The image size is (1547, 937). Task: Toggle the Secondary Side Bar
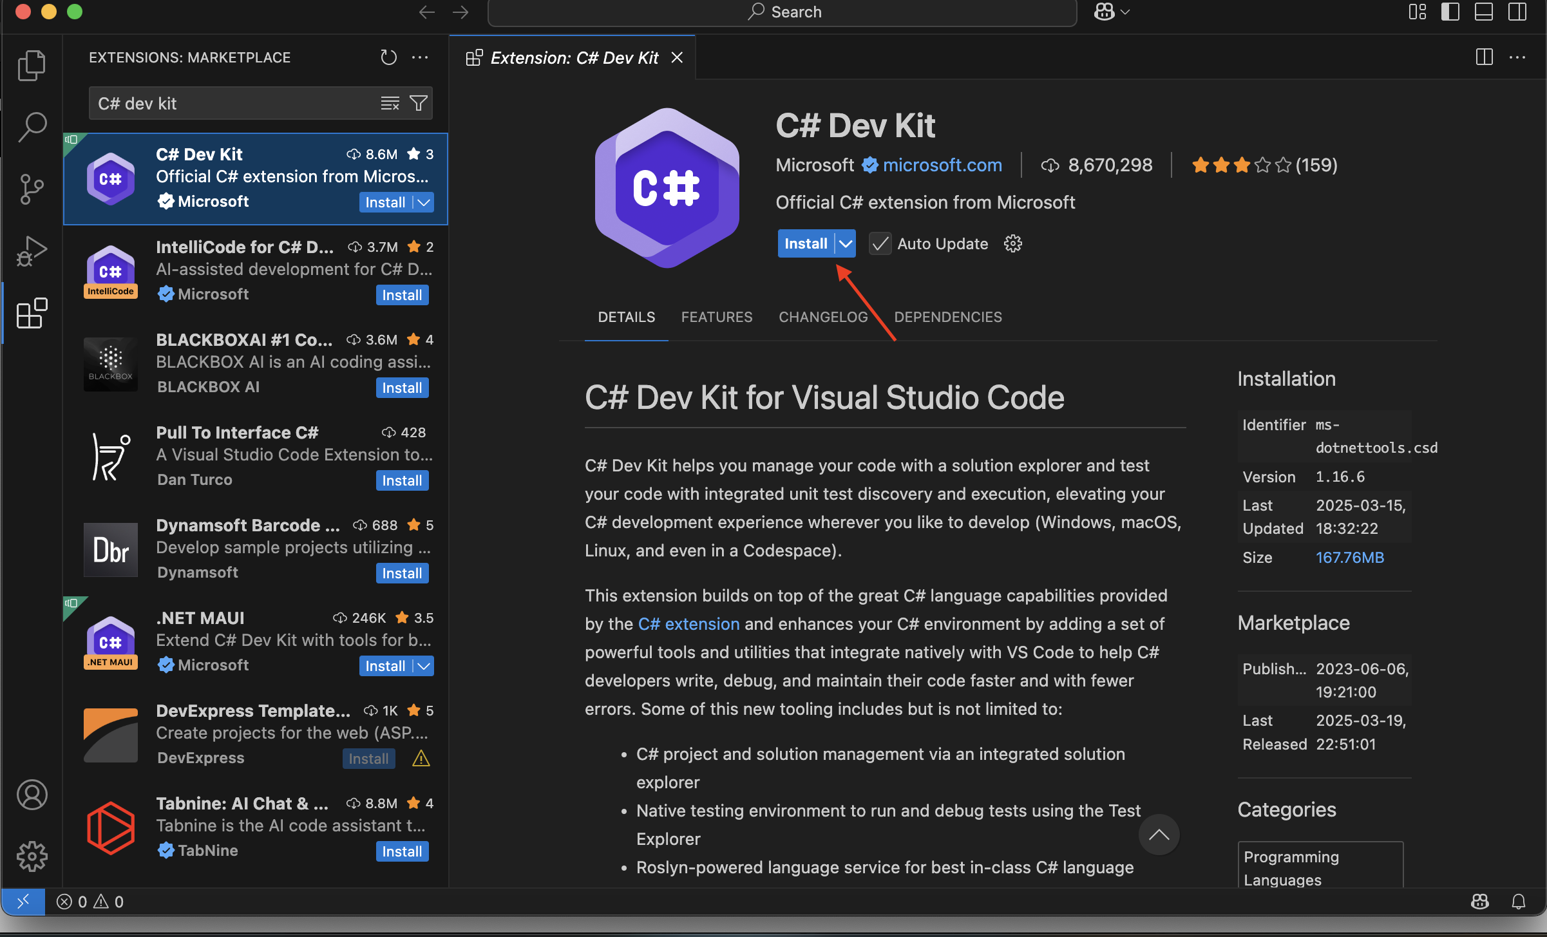pyautogui.click(x=1517, y=12)
